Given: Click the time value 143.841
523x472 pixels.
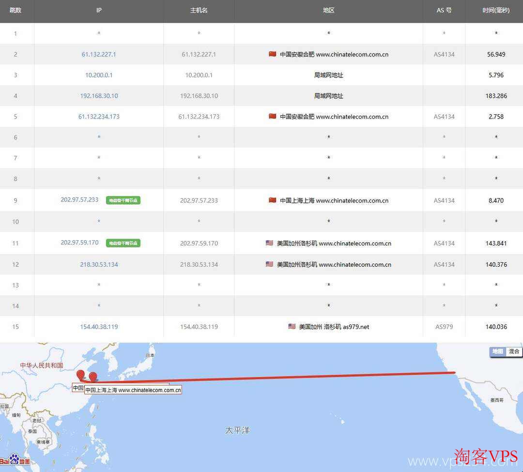Looking at the screenshot, I should [496, 244].
